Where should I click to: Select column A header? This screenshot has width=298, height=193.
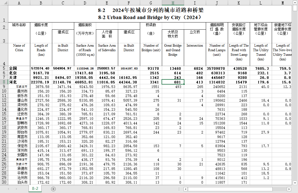pyautogui.click(x=19, y=3)
